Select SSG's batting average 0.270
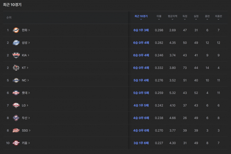The width and height of the screenshot is (231, 154). pos(159,131)
